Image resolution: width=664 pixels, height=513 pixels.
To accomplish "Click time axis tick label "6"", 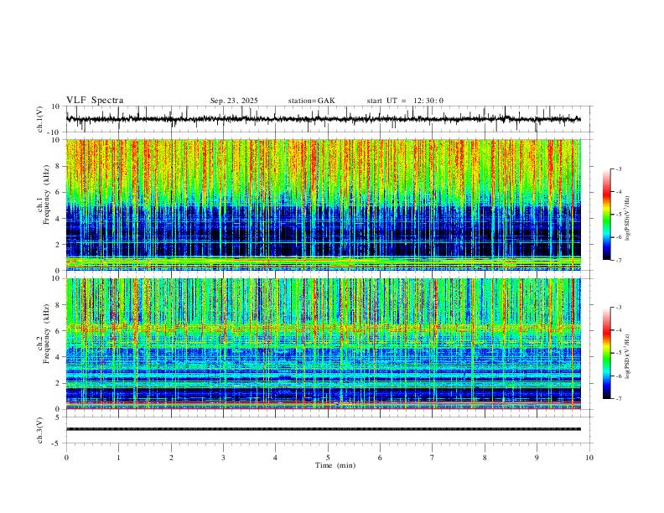I will click(x=380, y=458).
